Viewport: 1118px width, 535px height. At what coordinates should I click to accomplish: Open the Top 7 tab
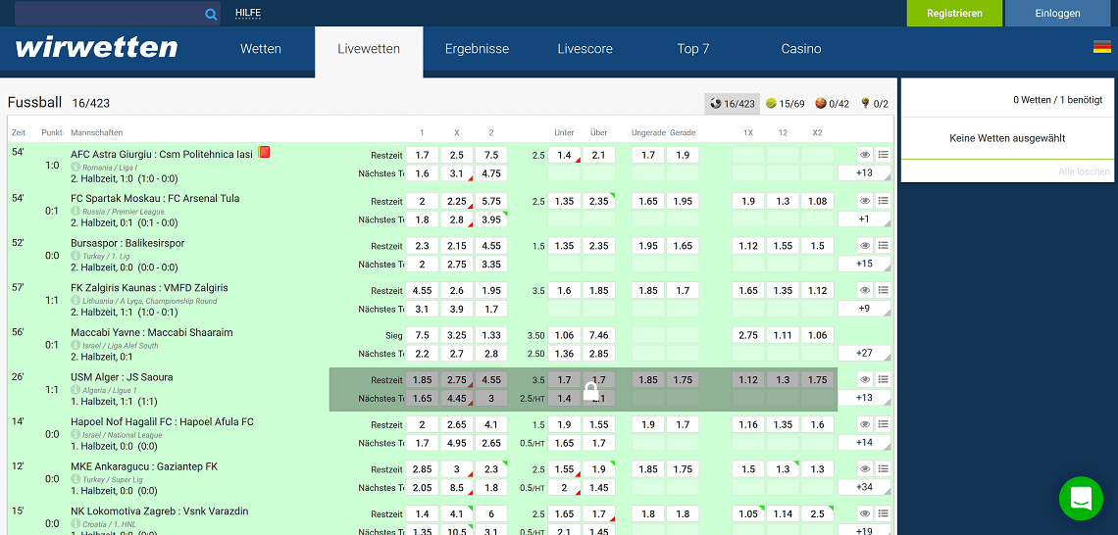point(693,49)
